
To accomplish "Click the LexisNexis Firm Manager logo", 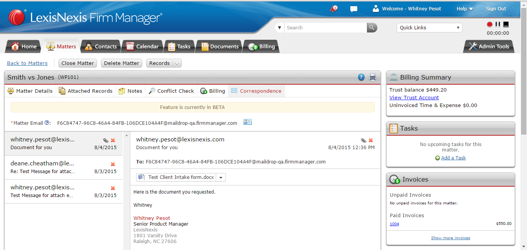I will 85,18.
